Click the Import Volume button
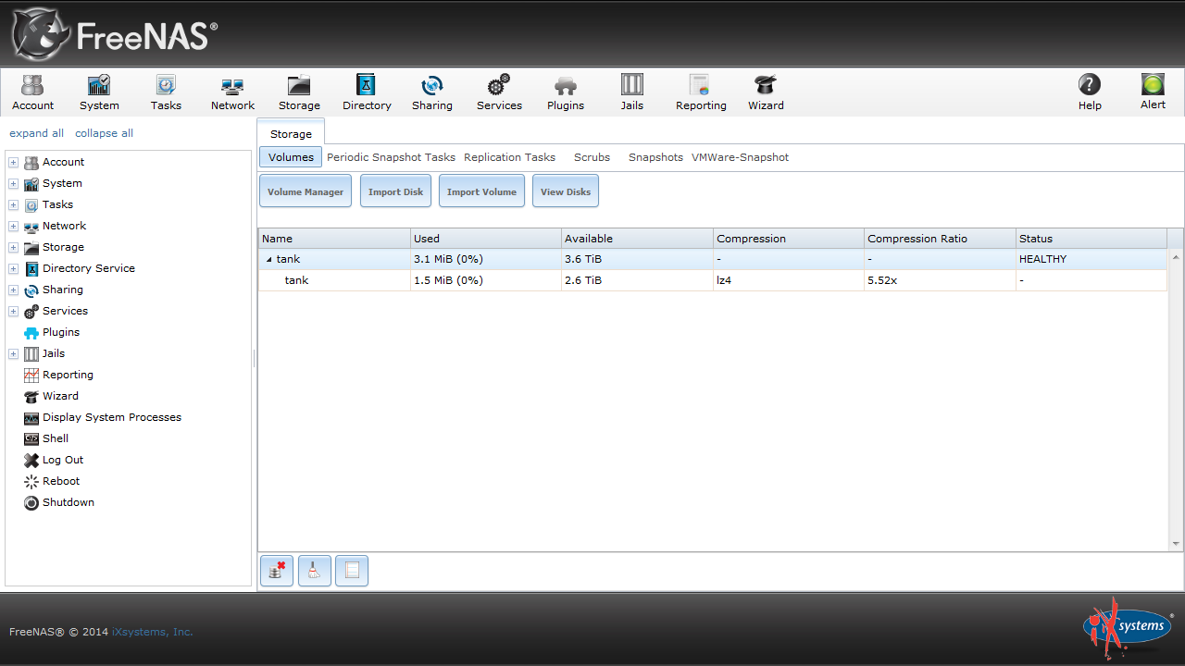The width and height of the screenshot is (1185, 666). (481, 191)
